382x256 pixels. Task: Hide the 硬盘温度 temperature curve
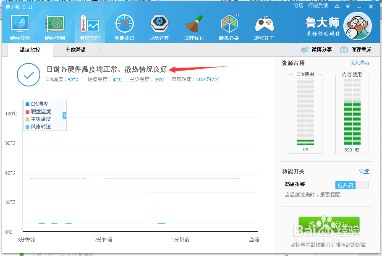38,111
